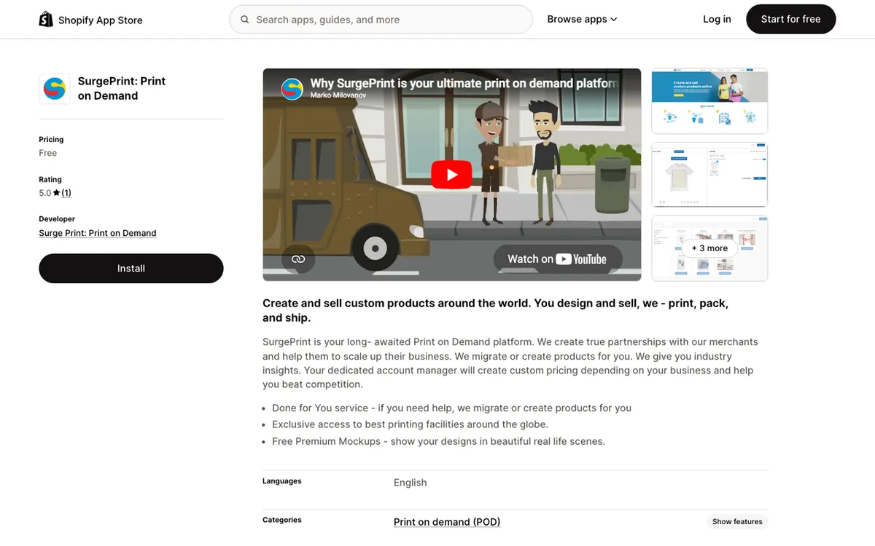
Task: Click the search magnifier icon
Action: [x=245, y=20]
